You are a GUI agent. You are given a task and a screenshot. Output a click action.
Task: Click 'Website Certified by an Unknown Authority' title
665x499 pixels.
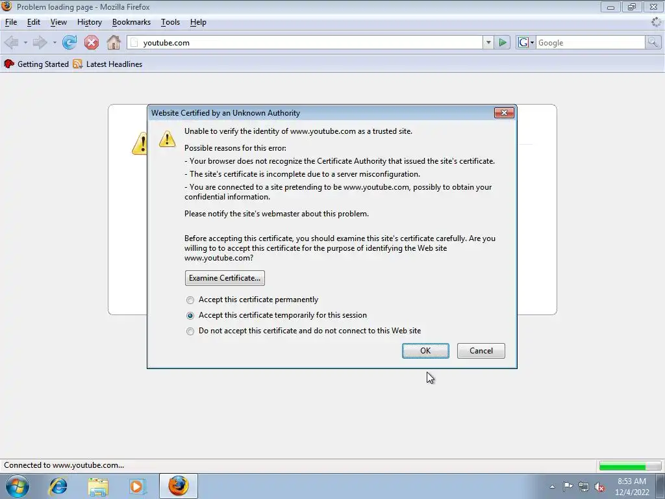(x=225, y=113)
